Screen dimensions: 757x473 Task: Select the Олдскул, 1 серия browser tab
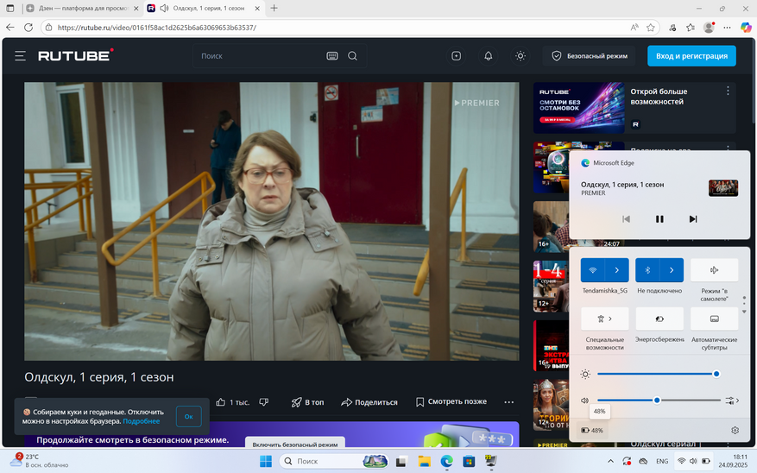204,9
